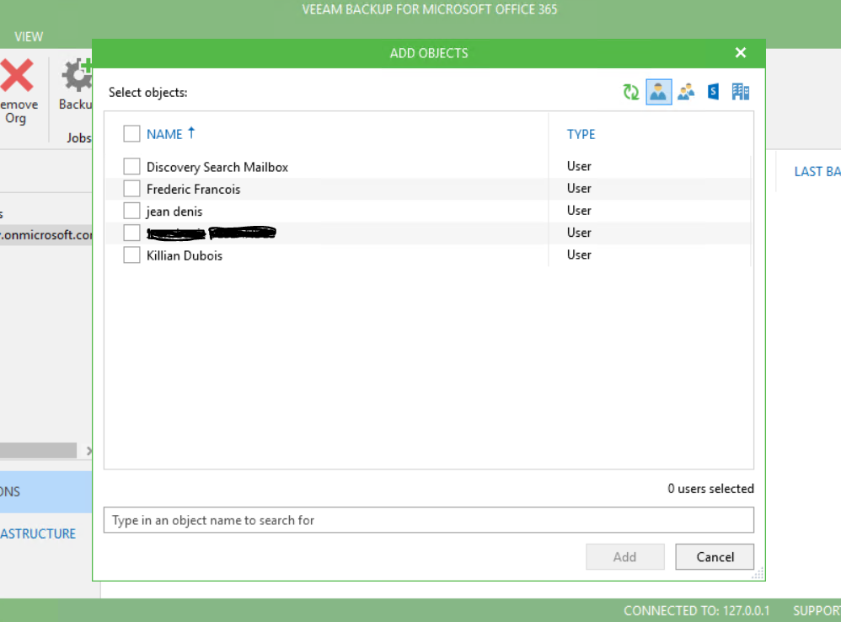The height and width of the screenshot is (622, 841).
Task: Select the Discovery Search Mailbox row name
Action: [x=217, y=167]
